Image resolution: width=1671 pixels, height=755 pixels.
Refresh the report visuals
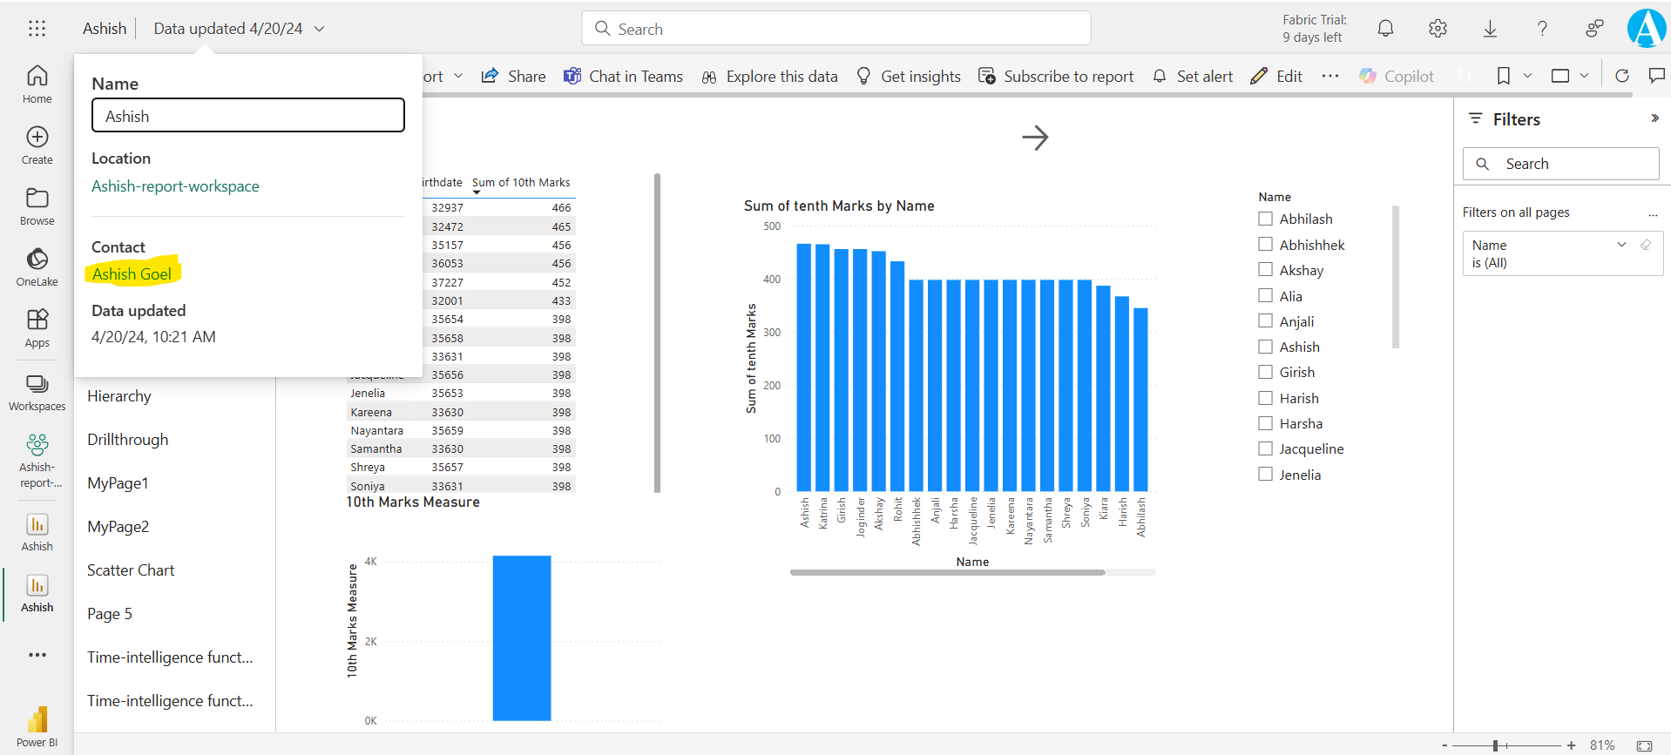coord(1621,76)
